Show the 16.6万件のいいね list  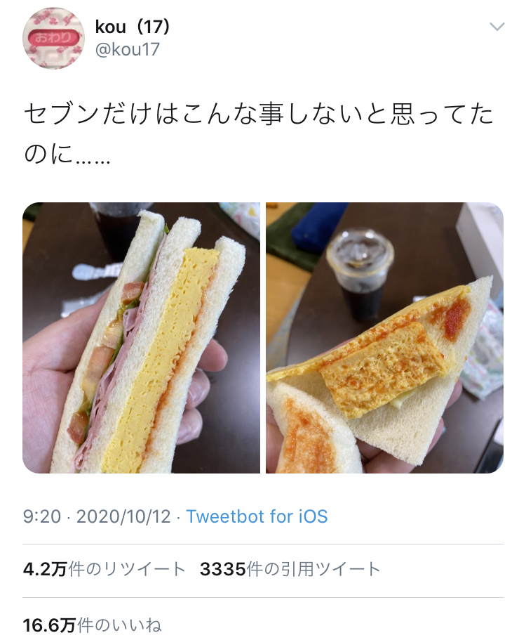click(x=92, y=625)
